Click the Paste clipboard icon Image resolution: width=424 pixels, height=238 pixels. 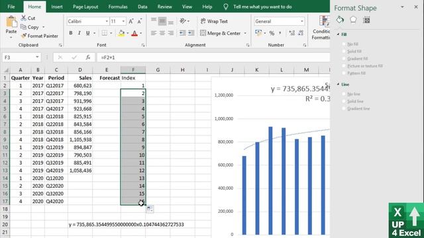coord(11,22)
